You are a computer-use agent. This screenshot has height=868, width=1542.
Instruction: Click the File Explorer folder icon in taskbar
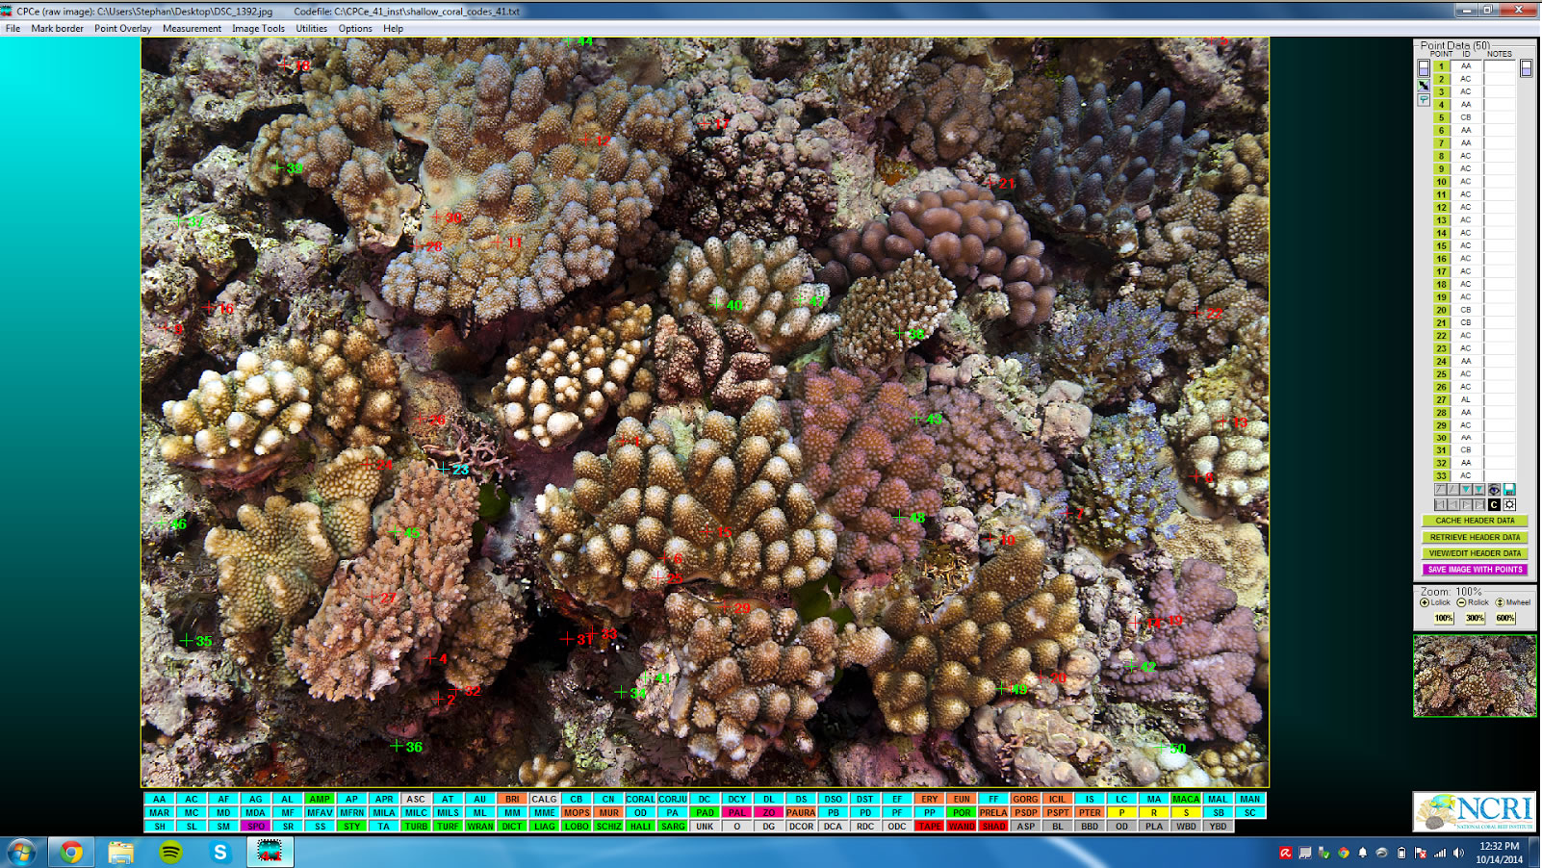coord(120,852)
